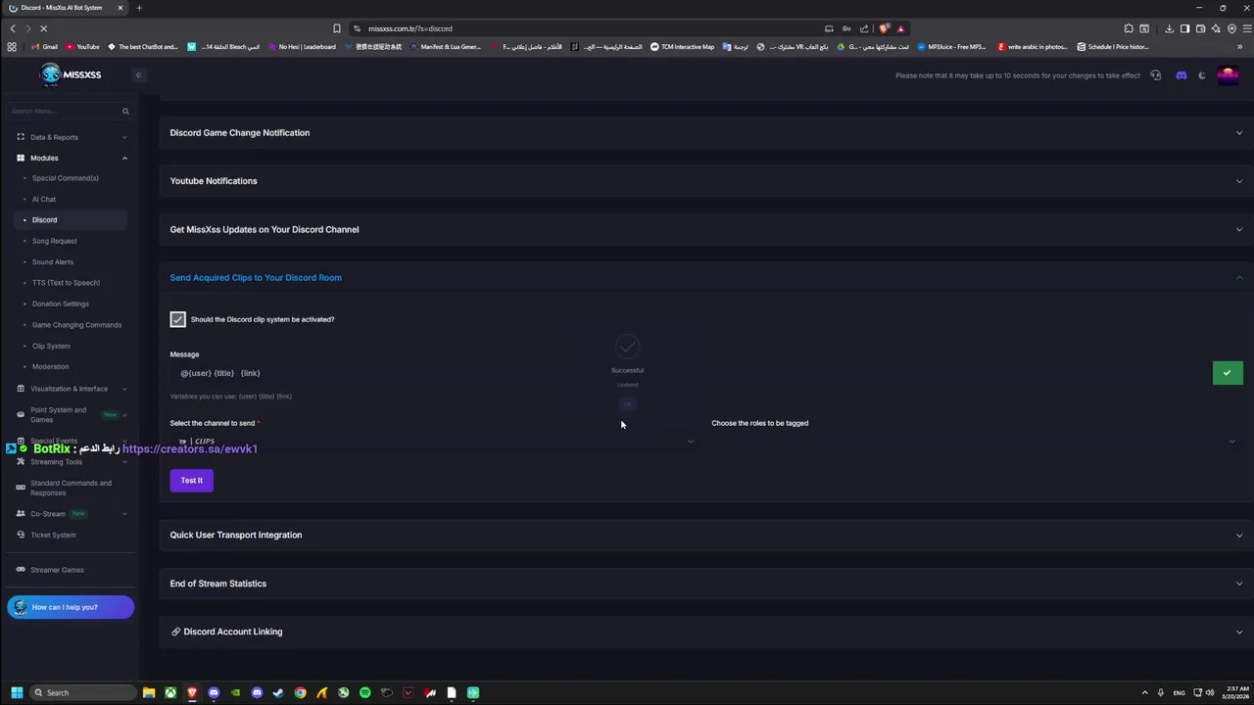Open Steam from the taskbar

point(278,692)
